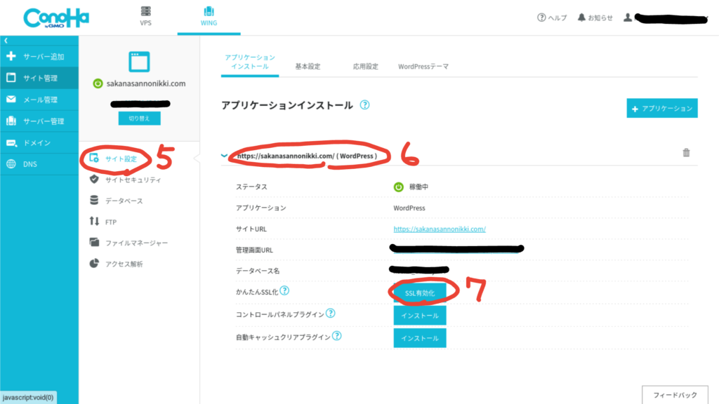Click the SSL有効化 button
Image resolution: width=719 pixels, height=404 pixels.
pyautogui.click(x=420, y=292)
